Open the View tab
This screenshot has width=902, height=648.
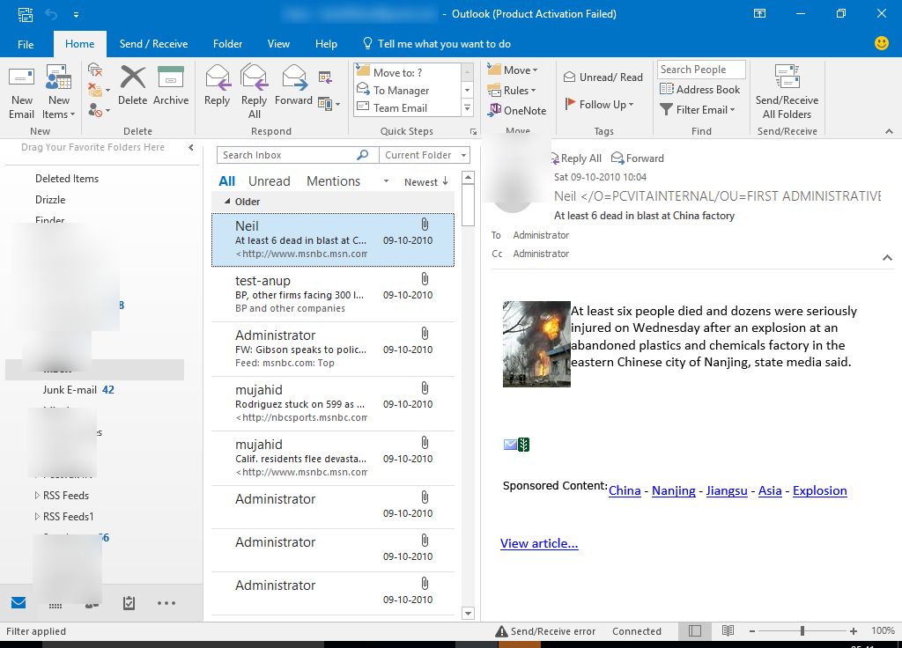pyautogui.click(x=278, y=44)
